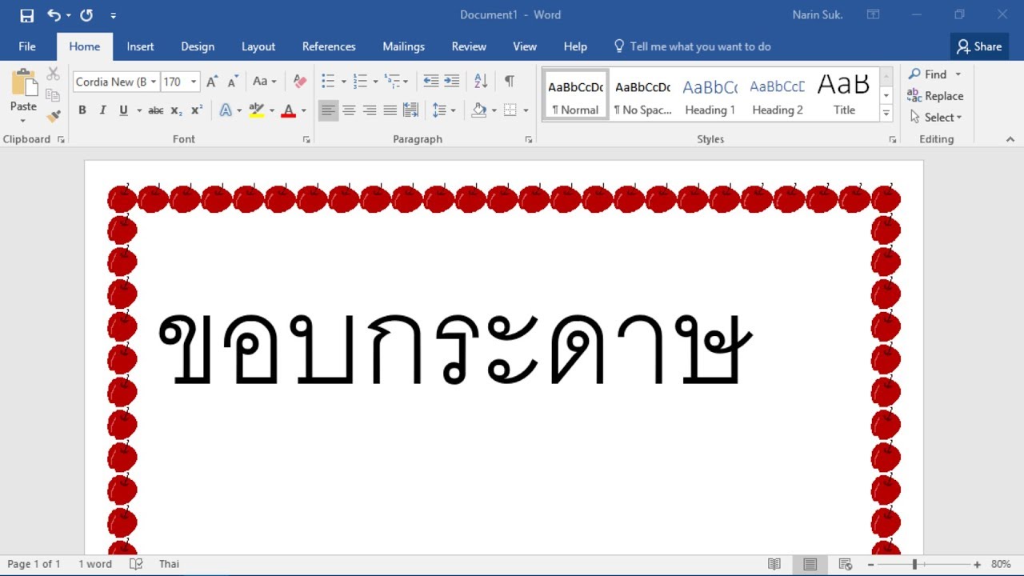This screenshot has width=1024, height=576.
Task: Open the Borders dropdown arrow
Action: tap(525, 110)
